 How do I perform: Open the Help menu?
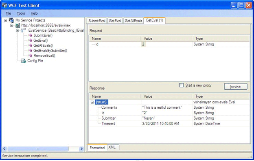(34, 13)
